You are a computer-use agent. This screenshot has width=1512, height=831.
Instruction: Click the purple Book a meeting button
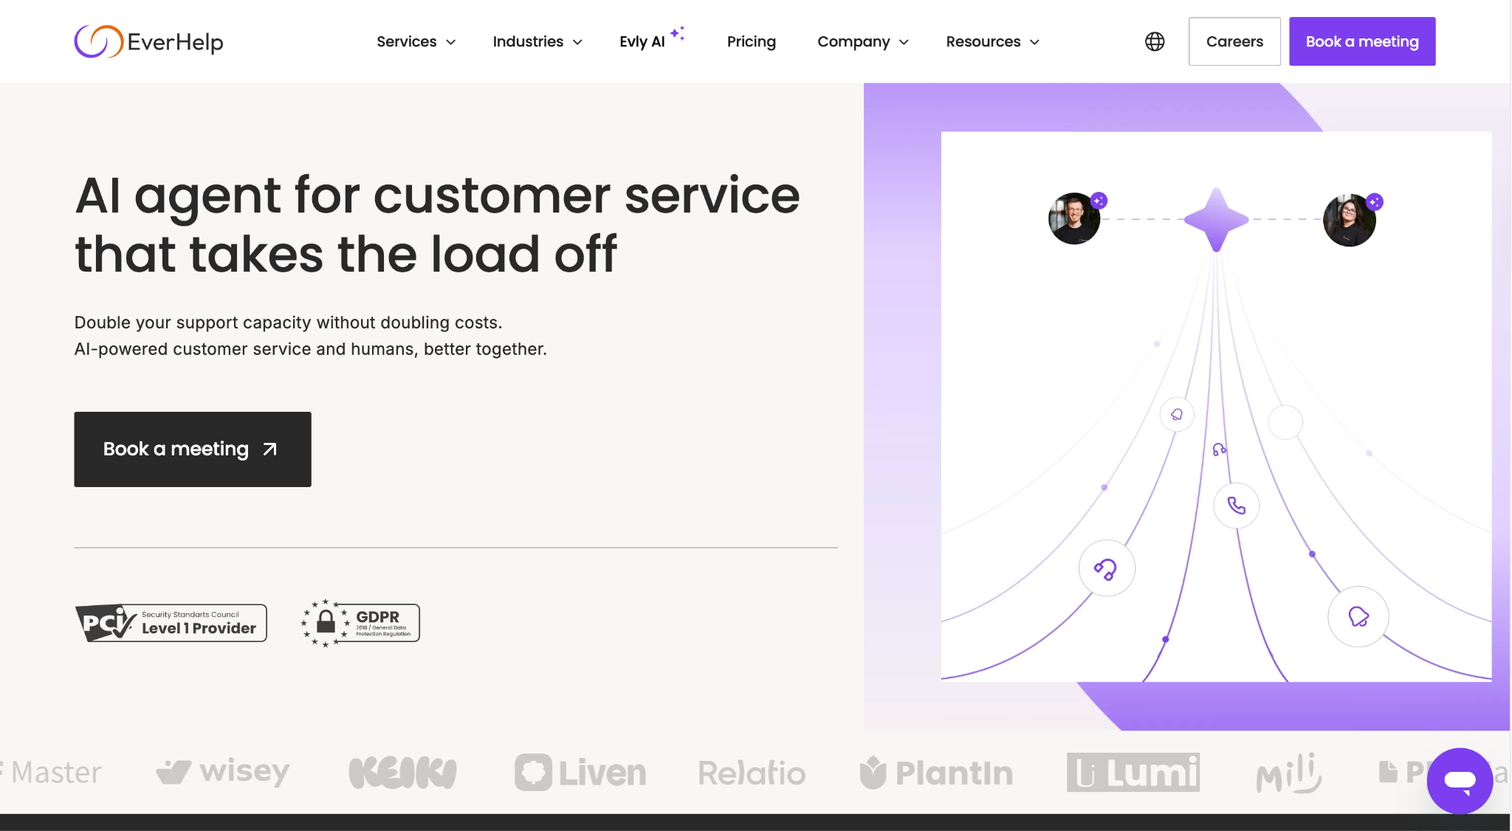(x=1361, y=41)
